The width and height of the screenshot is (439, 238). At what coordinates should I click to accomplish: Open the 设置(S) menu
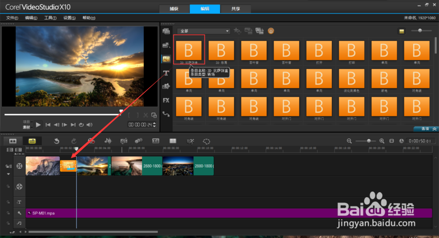point(69,18)
